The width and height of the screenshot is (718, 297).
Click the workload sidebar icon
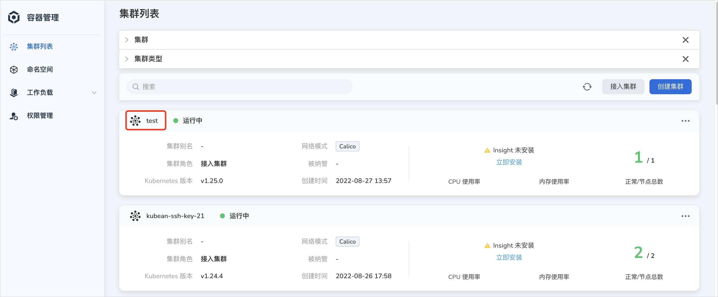(x=14, y=93)
